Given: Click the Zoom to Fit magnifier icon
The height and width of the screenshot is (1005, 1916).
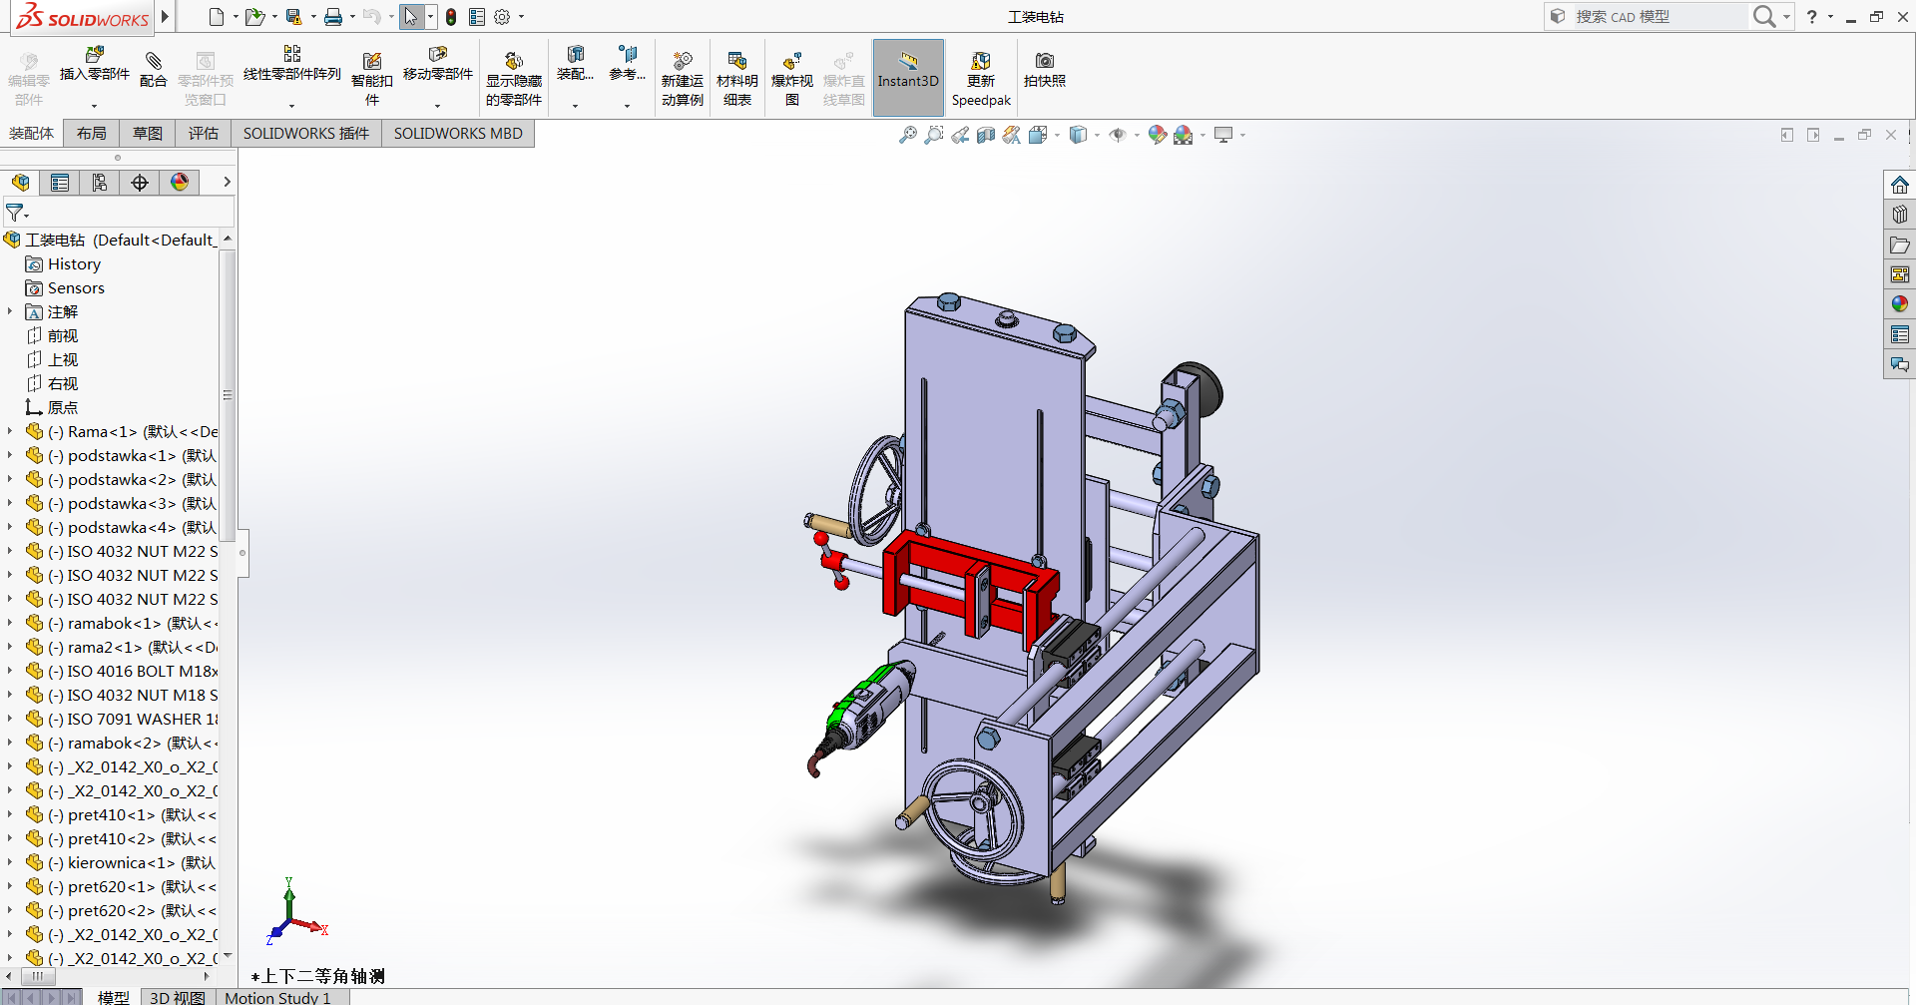Looking at the screenshot, I should tap(907, 135).
